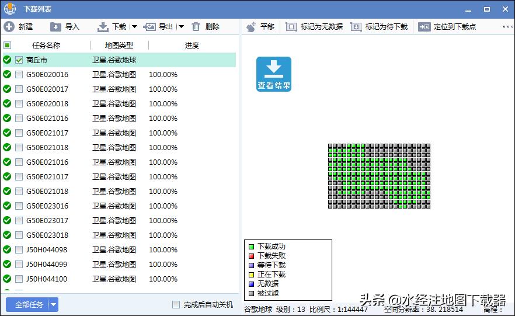Click the 进度 column header
The width and height of the screenshot is (515, 316).
192,46
